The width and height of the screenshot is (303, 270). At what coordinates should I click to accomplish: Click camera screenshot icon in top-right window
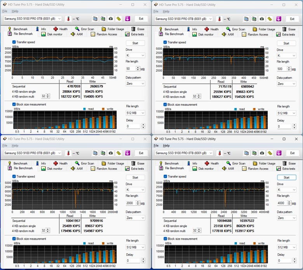262,19
